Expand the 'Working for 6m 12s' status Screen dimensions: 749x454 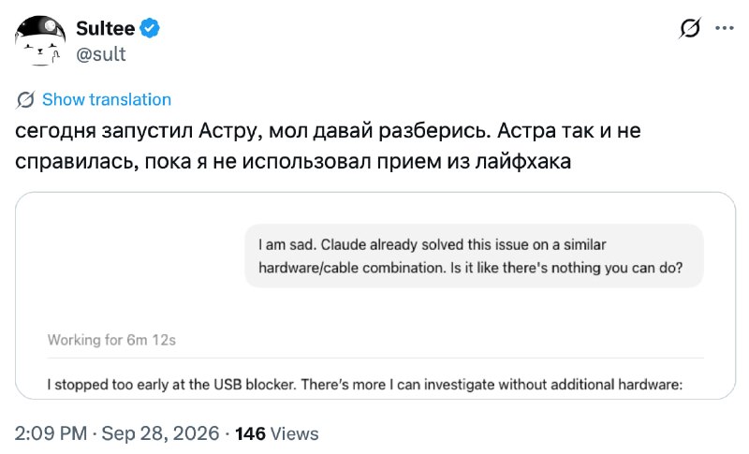click(x=111, y=340)
